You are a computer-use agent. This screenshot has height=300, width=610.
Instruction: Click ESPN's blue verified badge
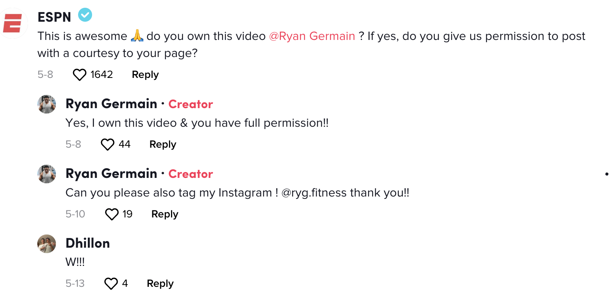coord(85,15)
